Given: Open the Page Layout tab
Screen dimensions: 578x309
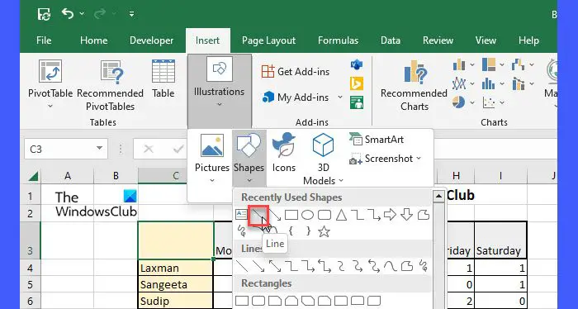Looking at the screenshot, I should (x=268, y=40).
